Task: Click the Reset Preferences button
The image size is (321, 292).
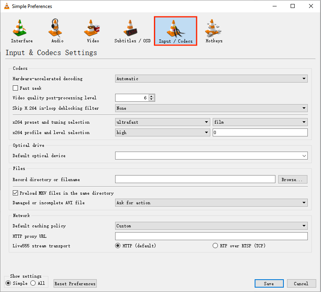Action: [75, 284]
